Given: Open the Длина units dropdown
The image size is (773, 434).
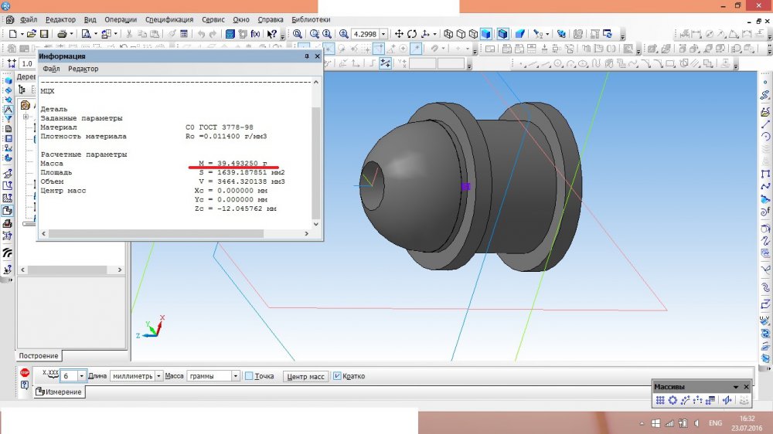Looking at the screenshot, I should 159,376.
